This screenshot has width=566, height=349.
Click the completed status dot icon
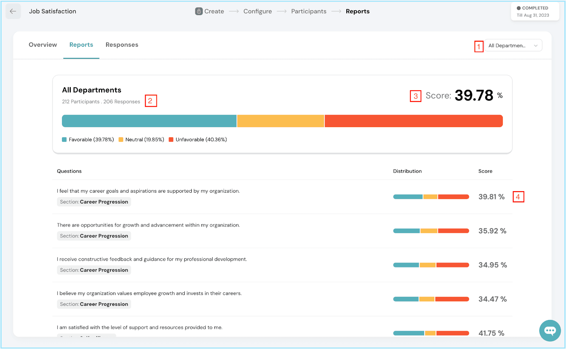[x=519, y=8]
